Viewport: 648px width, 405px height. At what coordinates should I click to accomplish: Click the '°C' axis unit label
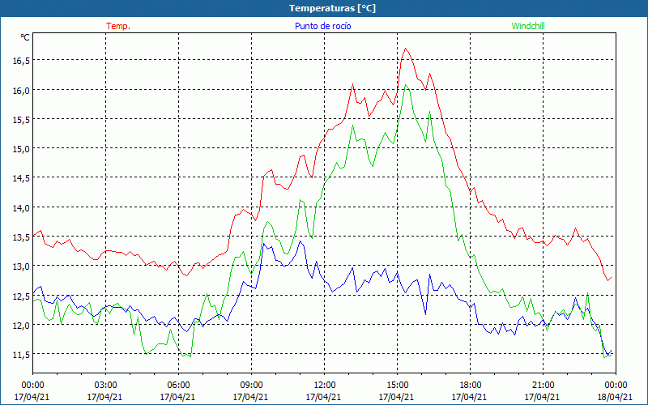click(x=25, y=37)
